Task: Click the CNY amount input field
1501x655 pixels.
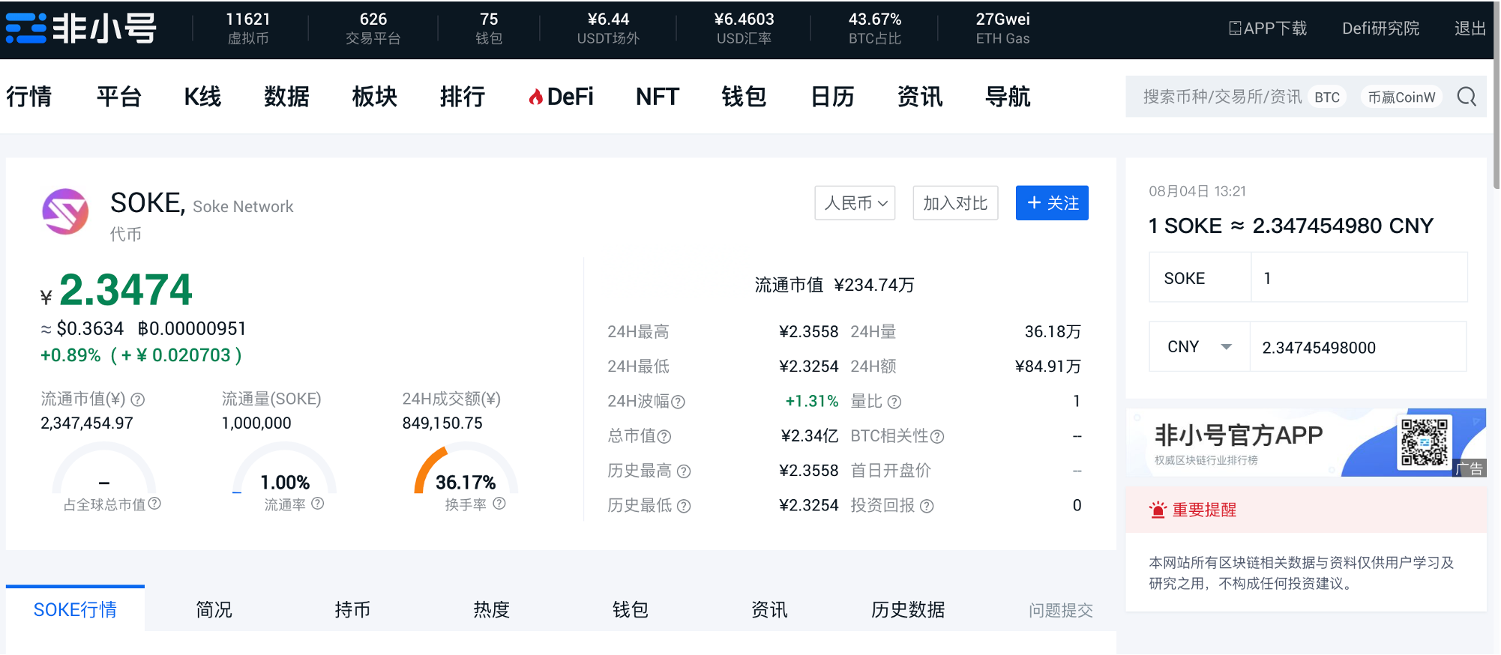Action: point(1358,347)
